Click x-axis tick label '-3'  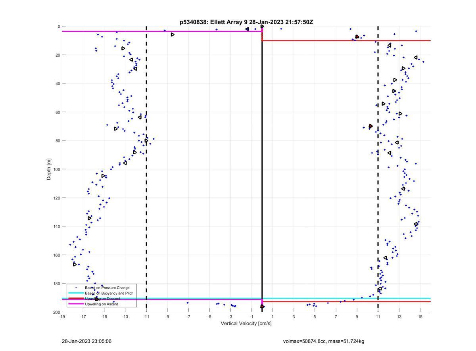pyautogui.click(x=230, y=317)
